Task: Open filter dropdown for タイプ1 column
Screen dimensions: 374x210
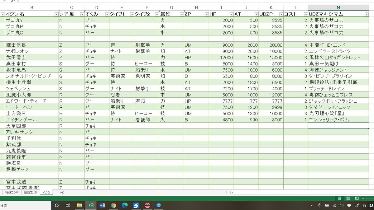Action: [132, 14]
